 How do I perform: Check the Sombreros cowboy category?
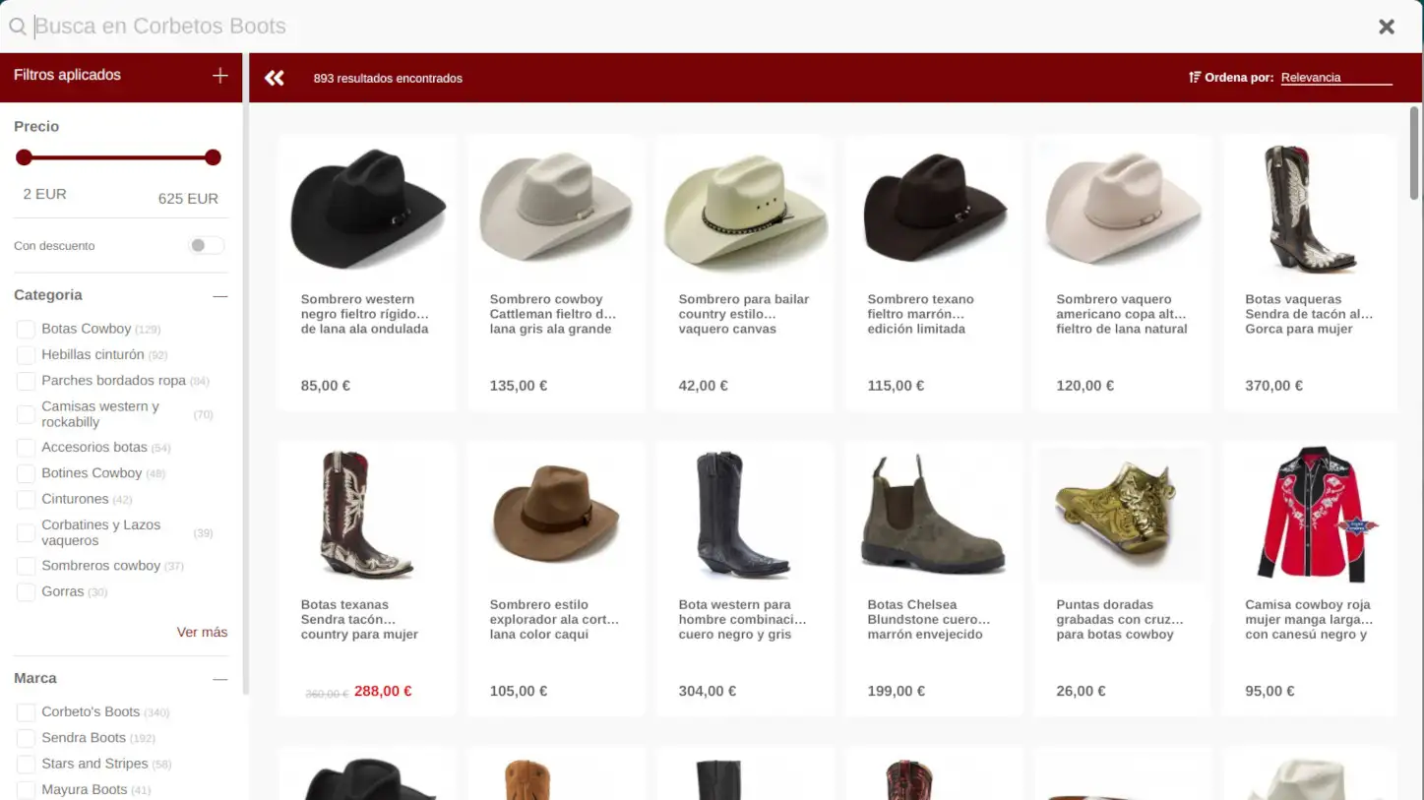click(26, 566)
